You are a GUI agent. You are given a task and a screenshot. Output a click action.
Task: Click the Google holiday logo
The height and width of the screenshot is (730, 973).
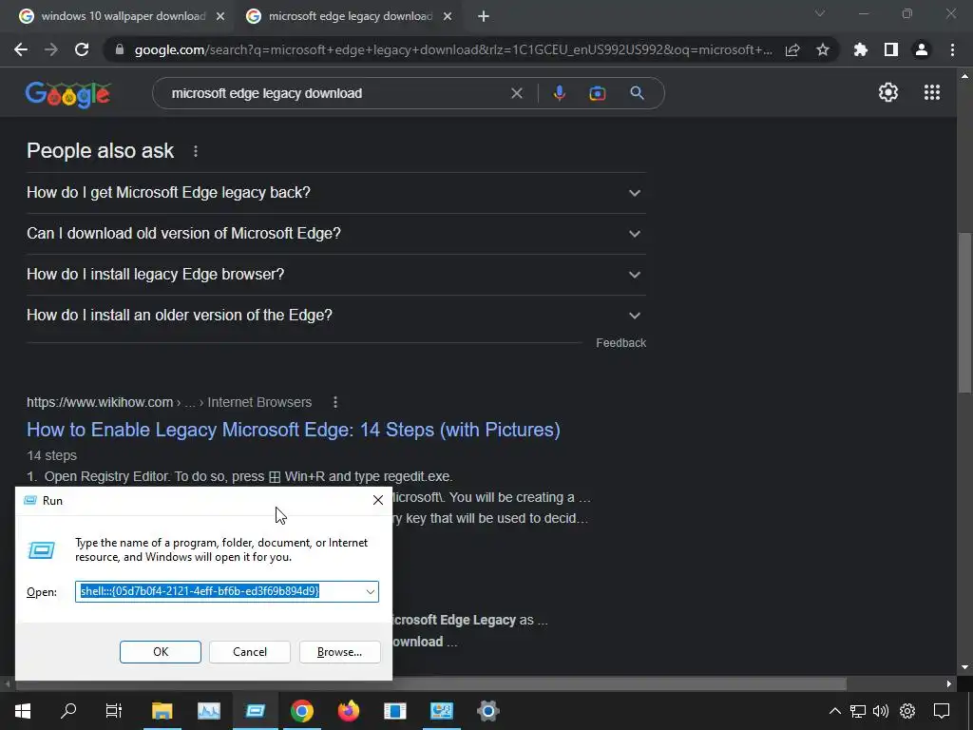point(68,94)
